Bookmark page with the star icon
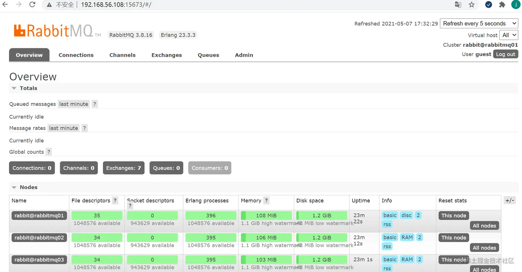The image size is (522, 272). 472,4
